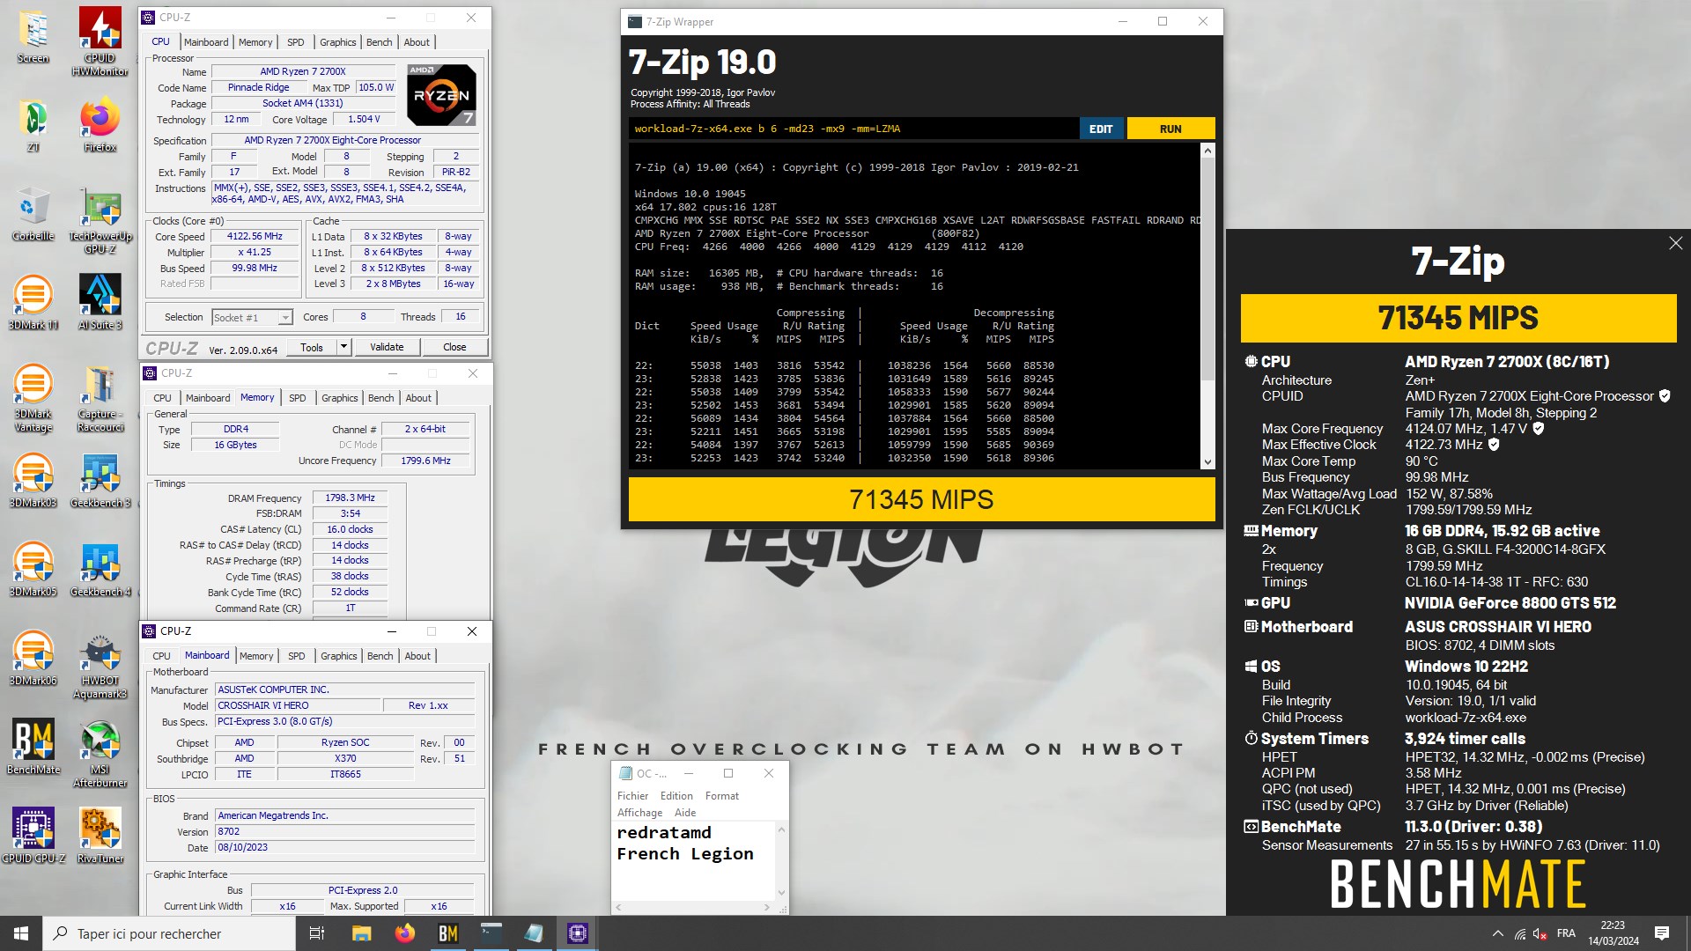Close the BenchMate 7-Zip result panel
The height and width of the screenshot is (951, 1691).
(1675, 243)
